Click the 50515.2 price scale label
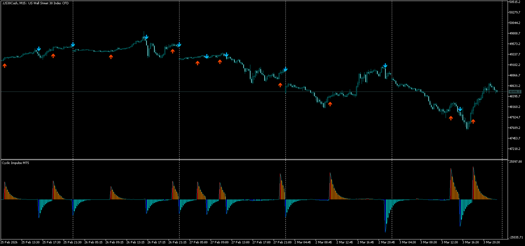The image size is (525, 246). pos(515,2)
